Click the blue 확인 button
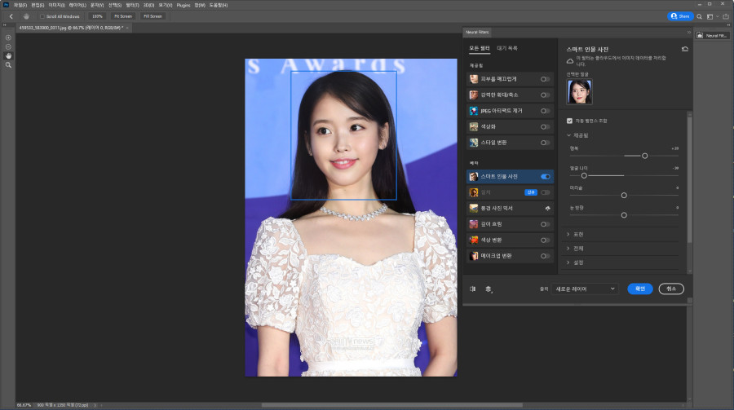 point(640,289)
